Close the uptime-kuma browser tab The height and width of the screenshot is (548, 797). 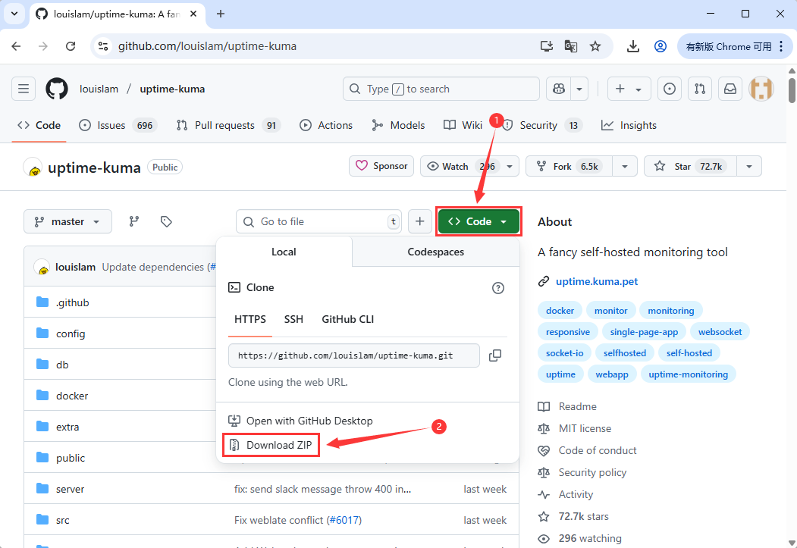point(193,14)
